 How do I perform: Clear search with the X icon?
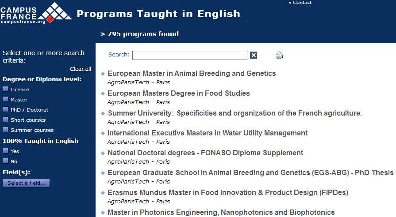254,55
